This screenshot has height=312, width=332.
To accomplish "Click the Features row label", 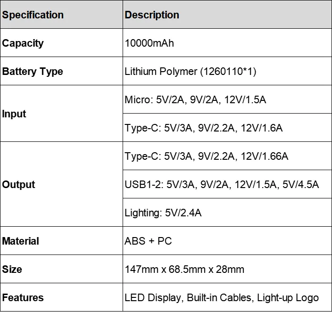I will 23,298.
